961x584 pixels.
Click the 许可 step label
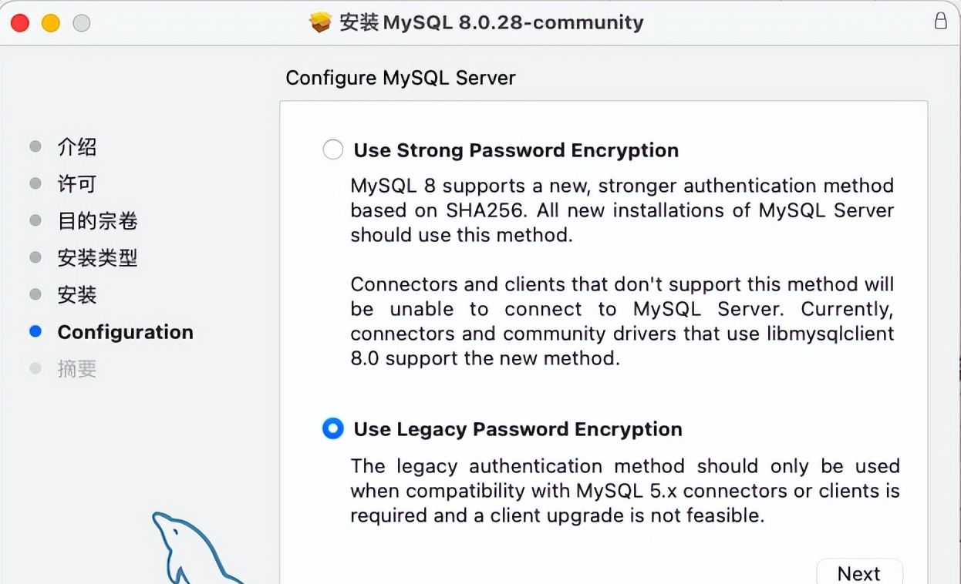(76, 183)
